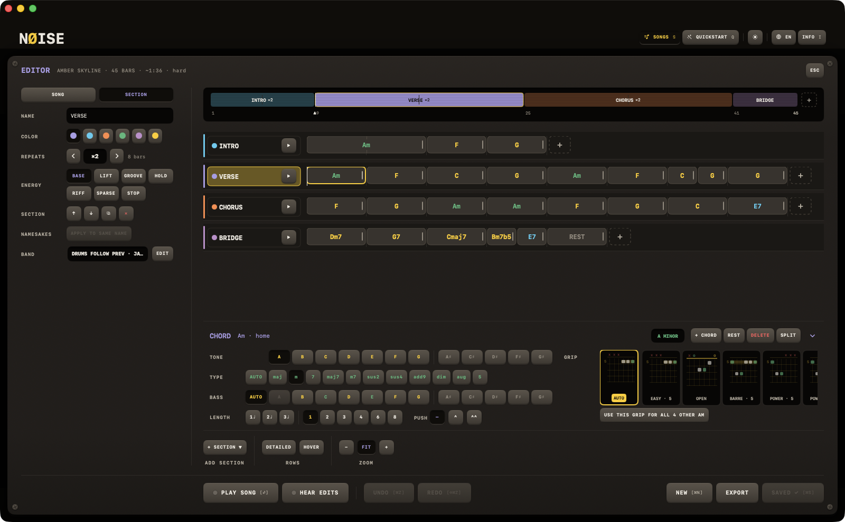Viewport: 845px width, 522px height.
Task: Open SONGS menu in header
Action: point(660,37)
